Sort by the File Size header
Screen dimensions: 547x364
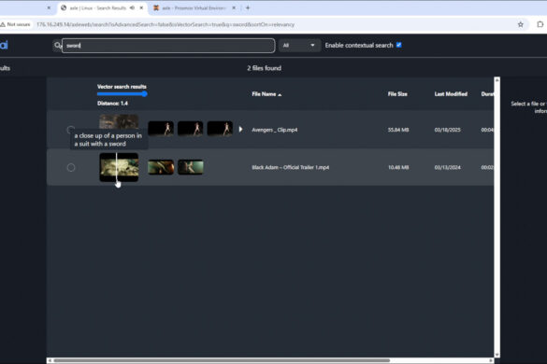[397, 94]
